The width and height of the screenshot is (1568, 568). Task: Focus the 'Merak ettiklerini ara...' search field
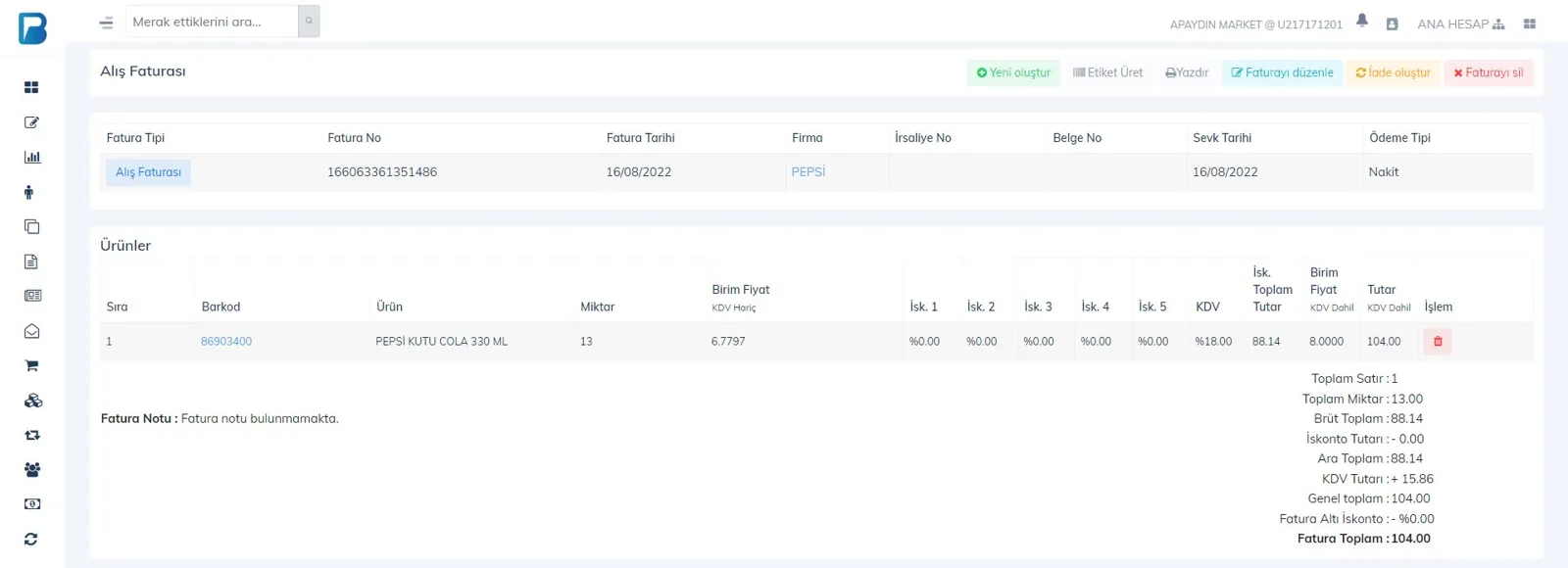pyautogui.click(x=212, y=22)
